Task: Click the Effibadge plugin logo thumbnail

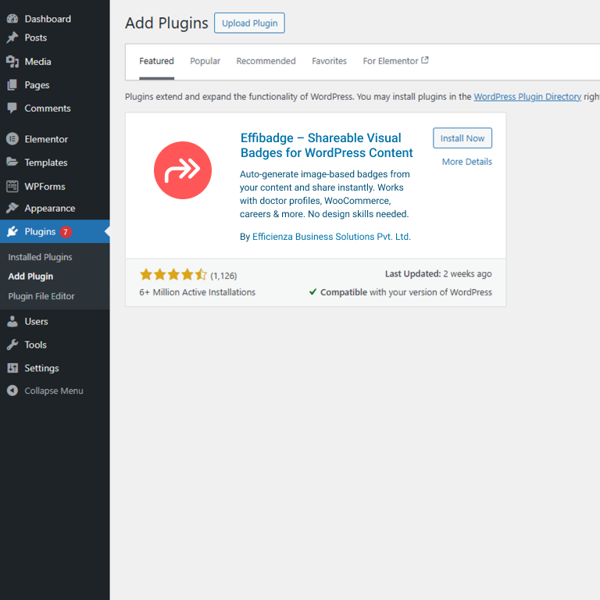Action: [x=183, y=170]
